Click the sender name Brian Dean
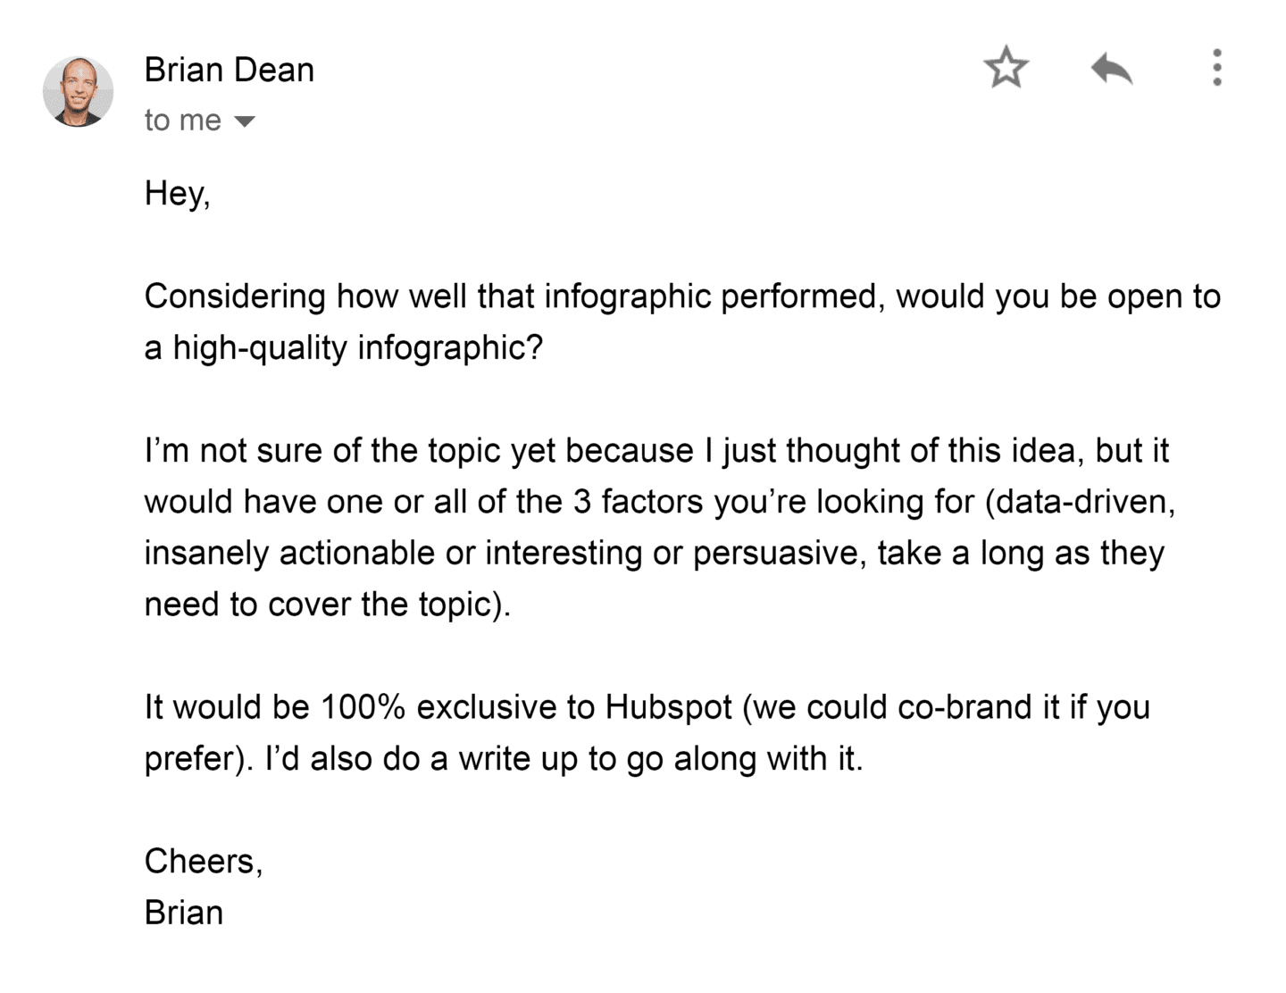 click(229, 71)
